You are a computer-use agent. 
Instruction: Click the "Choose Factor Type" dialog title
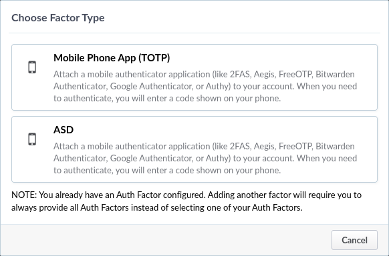58,18
